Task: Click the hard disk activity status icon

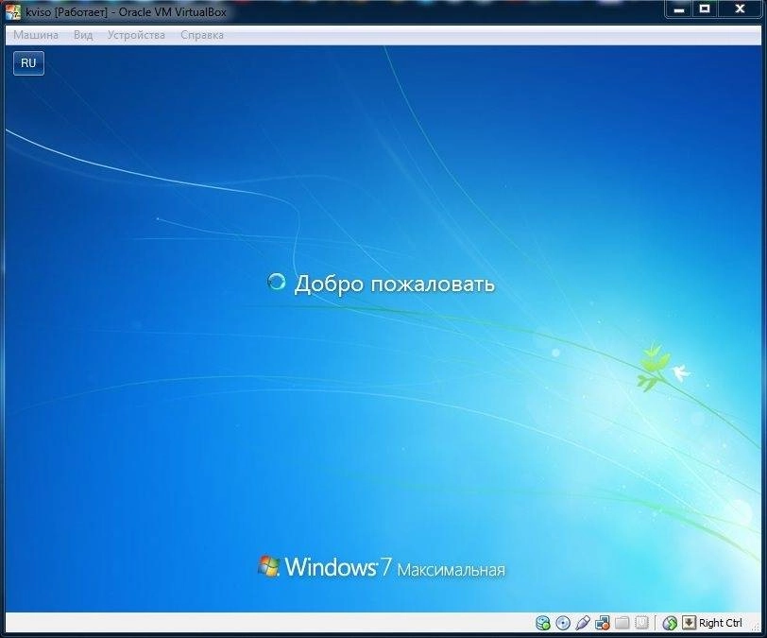Action: pyautogui.click(x=543, y=623)
